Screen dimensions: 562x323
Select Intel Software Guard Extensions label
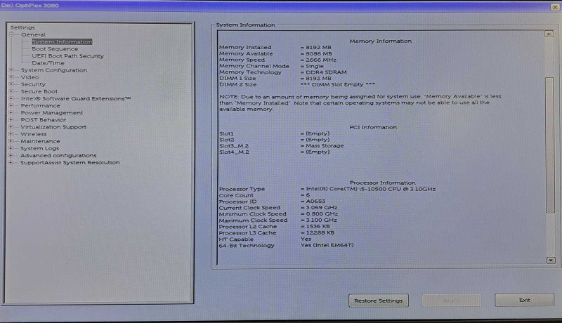coord(76,98)
